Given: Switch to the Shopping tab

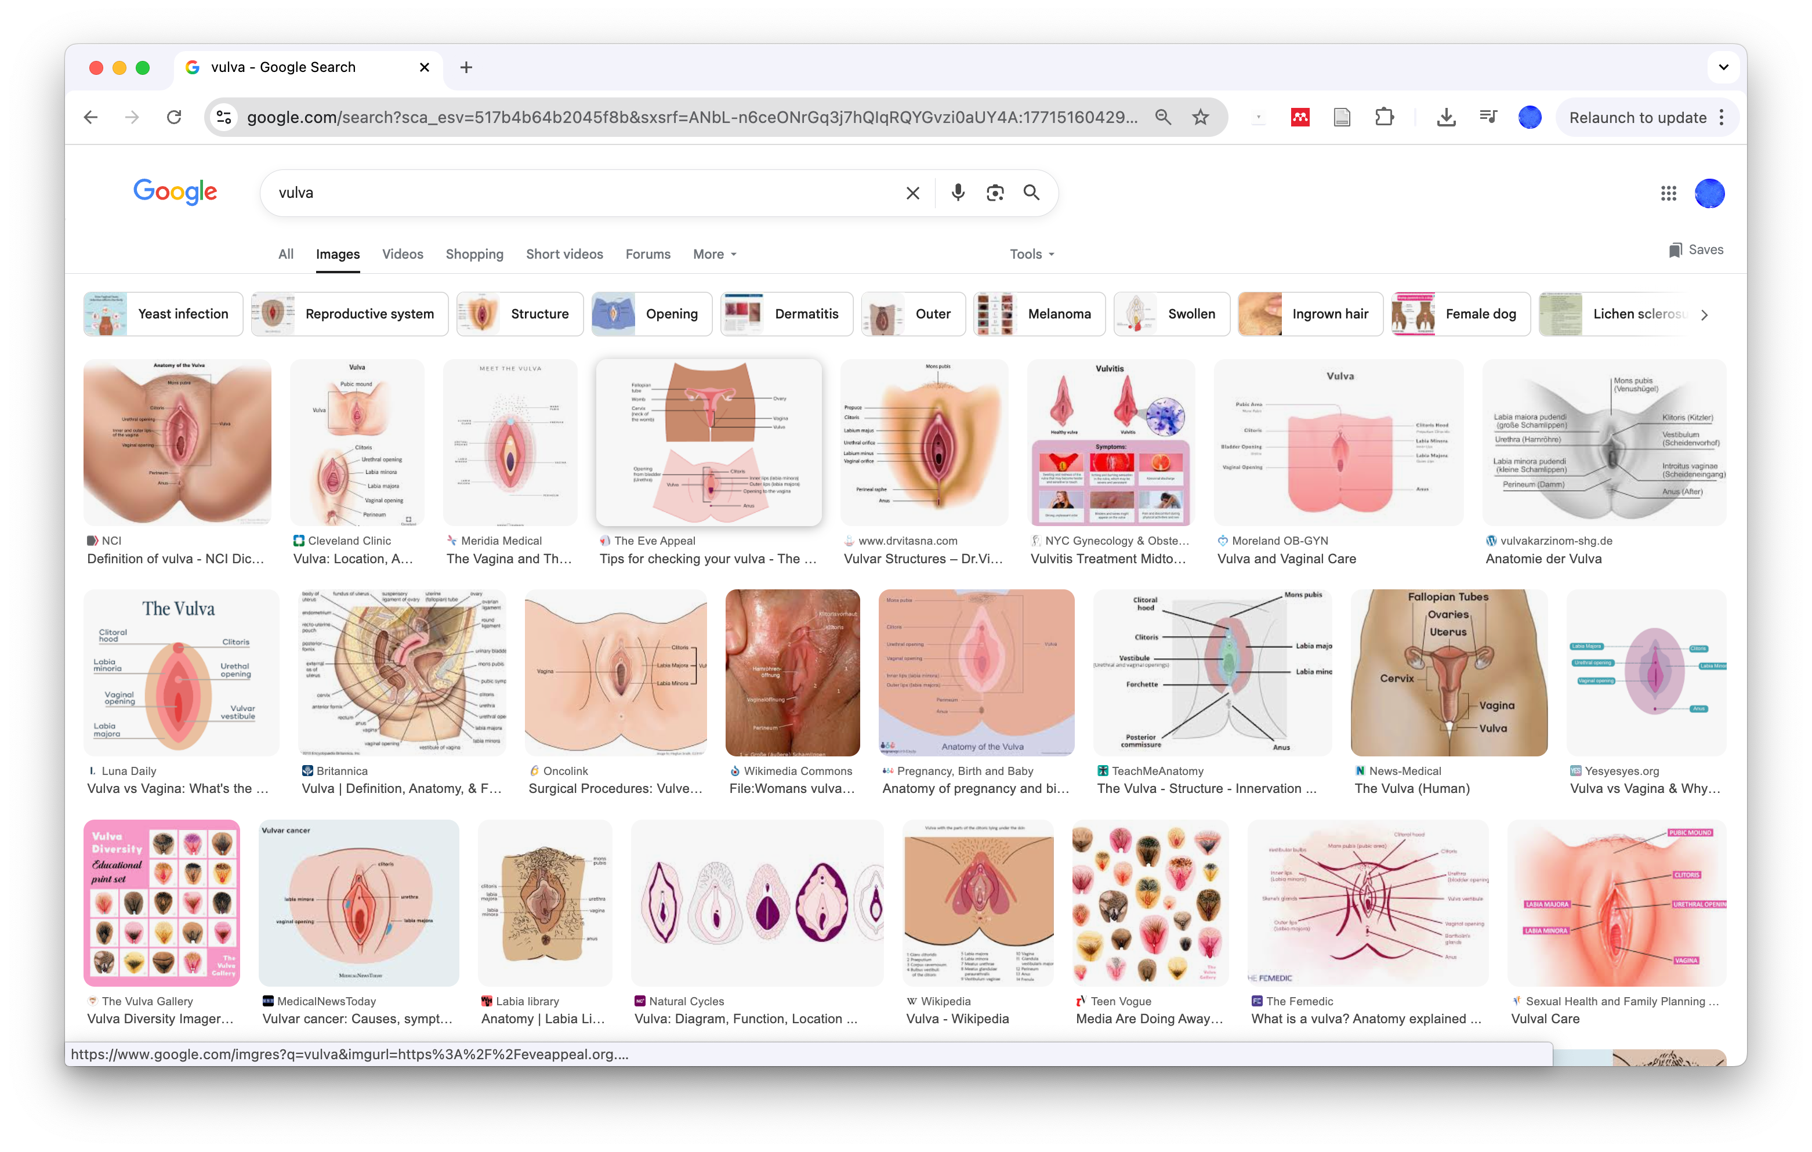Looking at the screenshot, I should click(x=474, y=254).
